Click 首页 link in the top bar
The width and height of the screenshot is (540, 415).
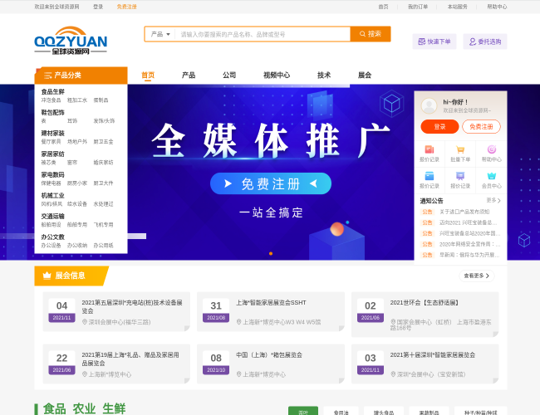coord(383,7)
